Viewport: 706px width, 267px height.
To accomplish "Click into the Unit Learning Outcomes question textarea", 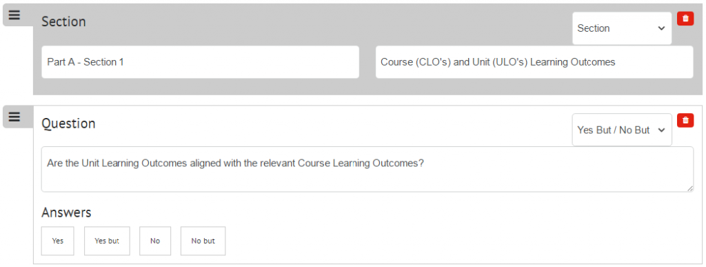I will (x=367, y=169).
